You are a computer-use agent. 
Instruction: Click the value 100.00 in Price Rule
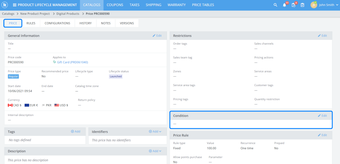click(211, 148)
